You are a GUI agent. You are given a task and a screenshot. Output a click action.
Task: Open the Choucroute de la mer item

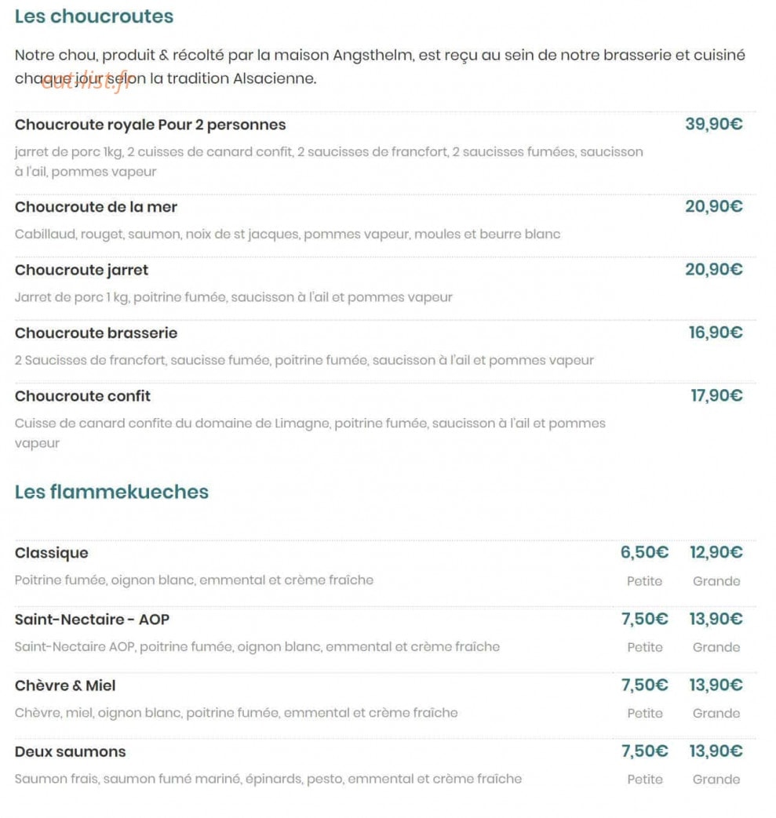(96, 207)
